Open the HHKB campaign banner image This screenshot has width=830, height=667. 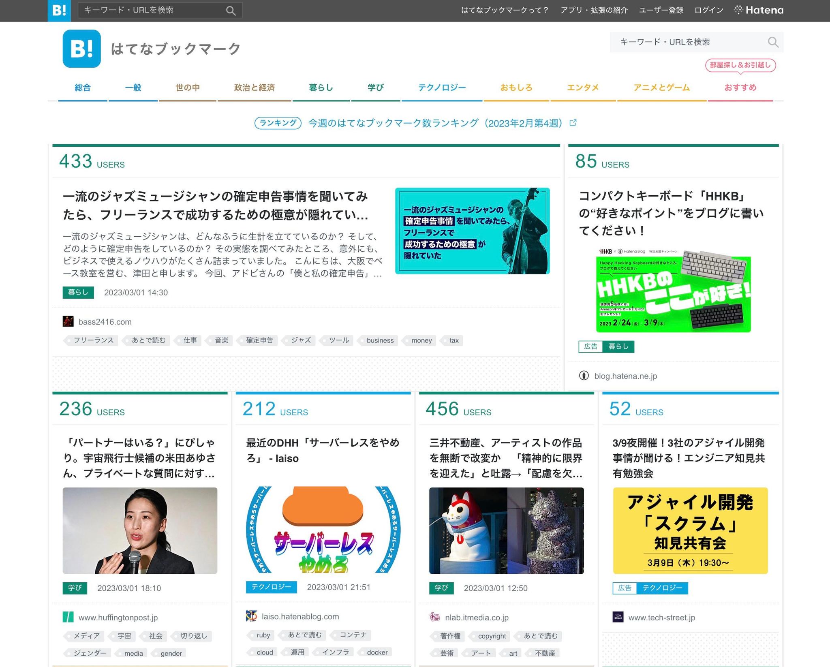673,291
